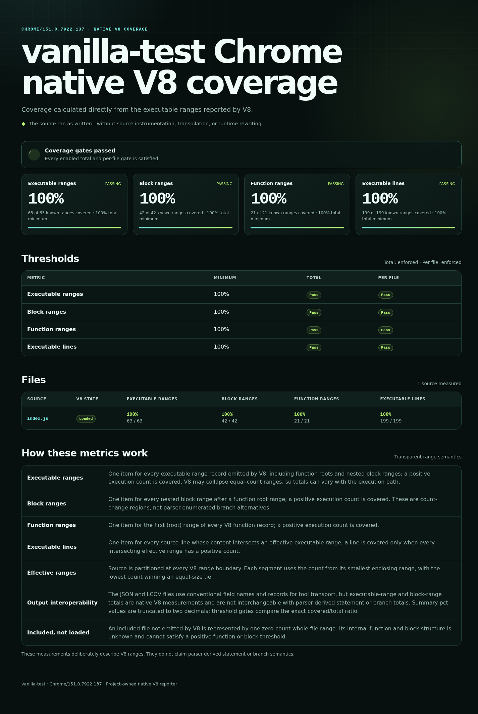Image resolution: width=478 pixels, height=714 pixels.
Task: Click the Per File Pass badge for Function ranges threshold
Action: 386,330
